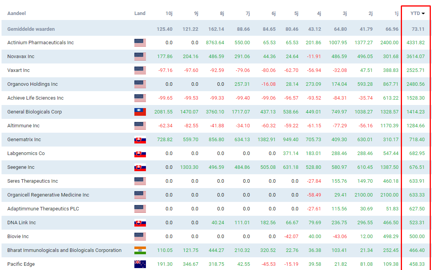Click Altimmune's 1j value '1170.39'
The image size is (432, 270).
(x=390, y=126)
